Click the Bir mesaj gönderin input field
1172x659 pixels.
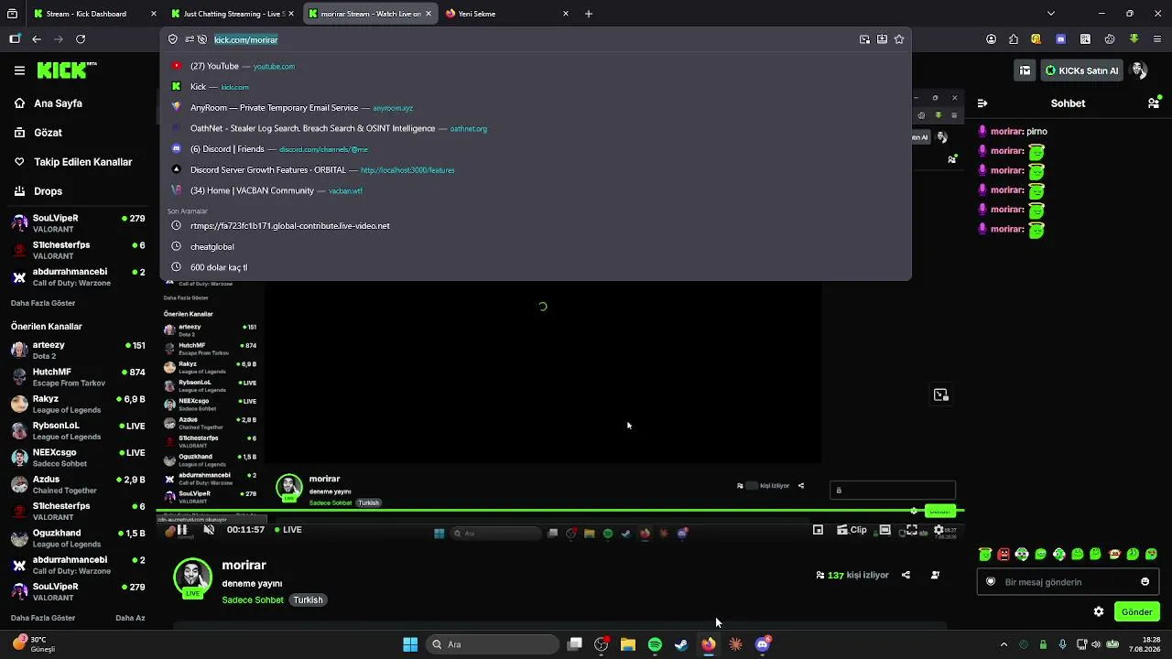(x=1067, y=582)
